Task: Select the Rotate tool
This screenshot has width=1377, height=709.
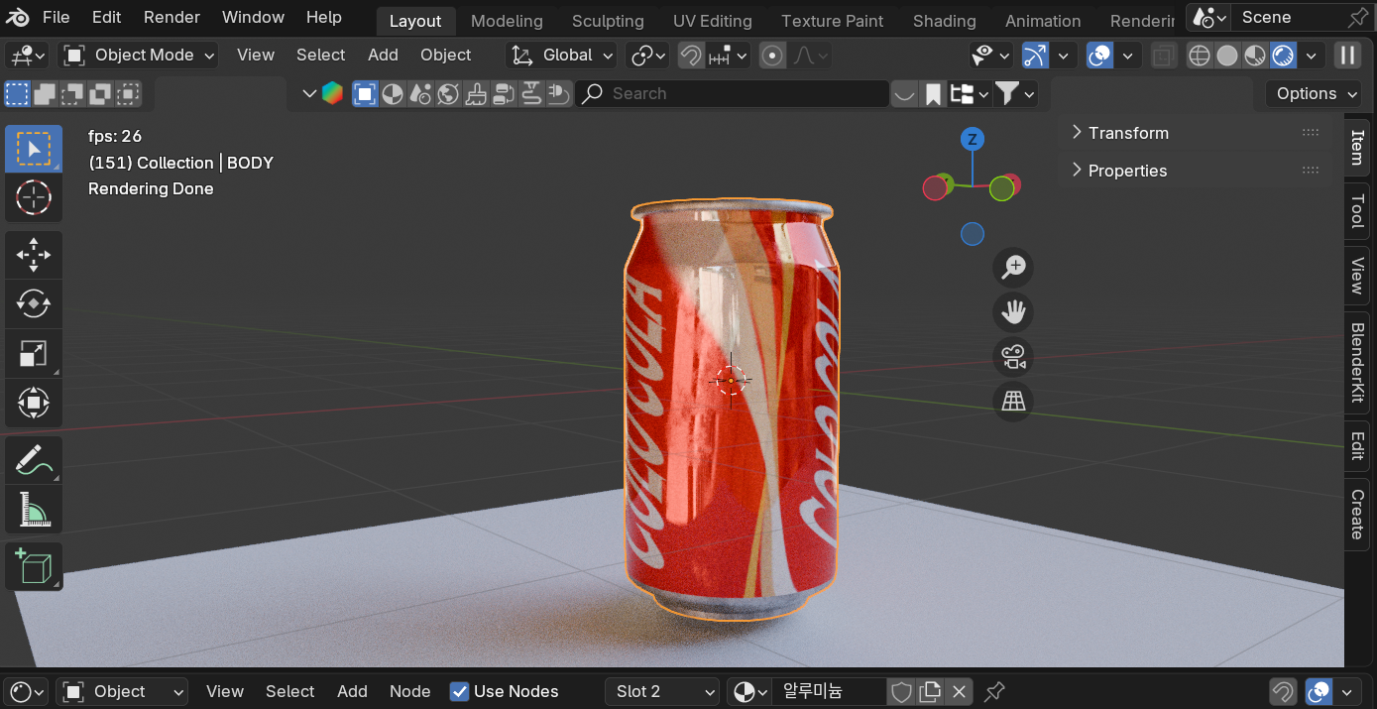Action: (34, 303)
